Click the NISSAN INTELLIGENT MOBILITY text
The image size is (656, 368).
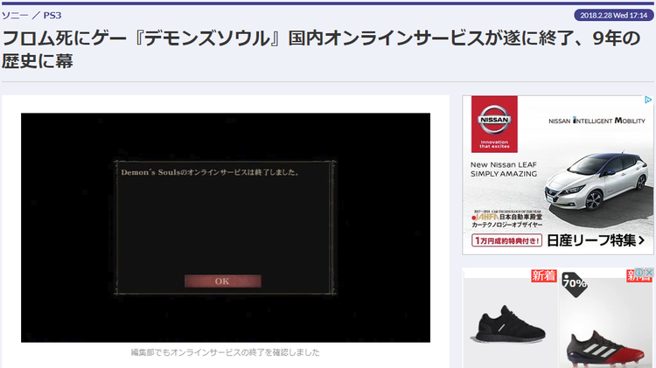pyautogui.click(x=597, y=121)
